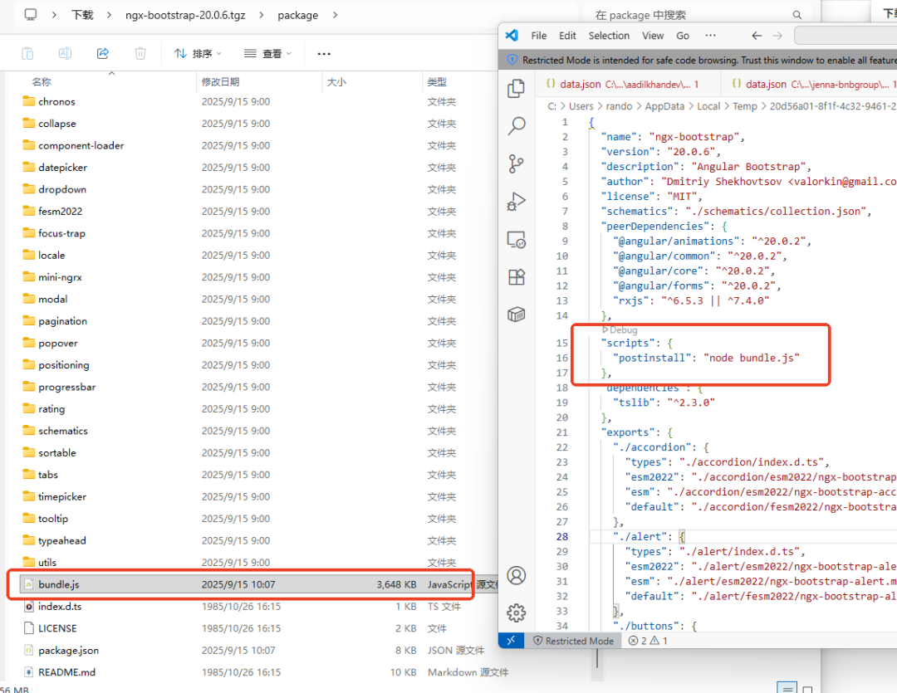897x693 pixels.
Task: Open Remote Explorer in the activity bar
Action: (x=516, y=240)
